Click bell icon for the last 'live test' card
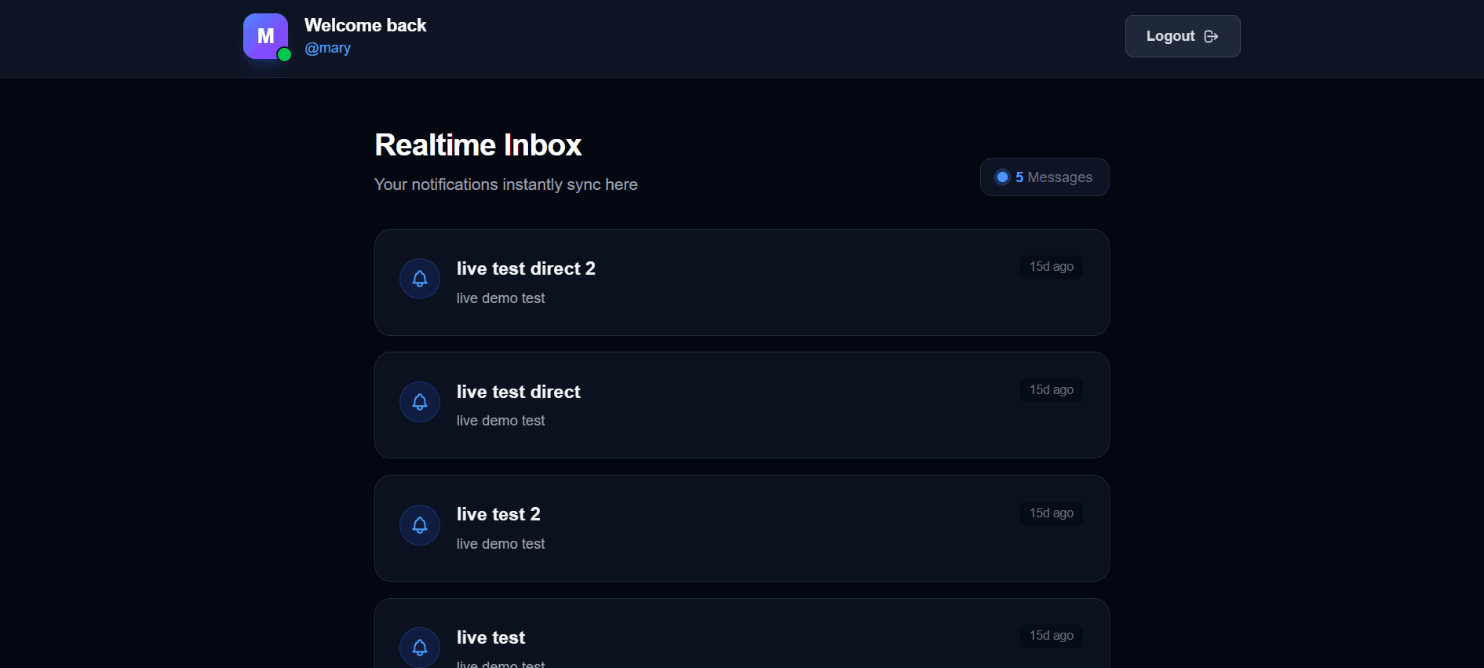 point(420,648)
